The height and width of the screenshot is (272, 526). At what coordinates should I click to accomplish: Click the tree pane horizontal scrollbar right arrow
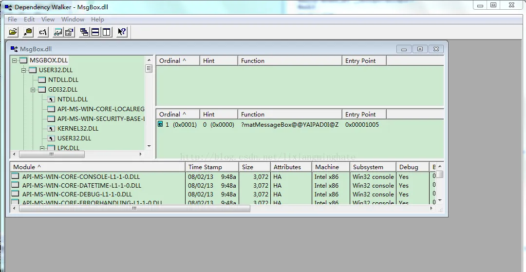coord(141,154)
